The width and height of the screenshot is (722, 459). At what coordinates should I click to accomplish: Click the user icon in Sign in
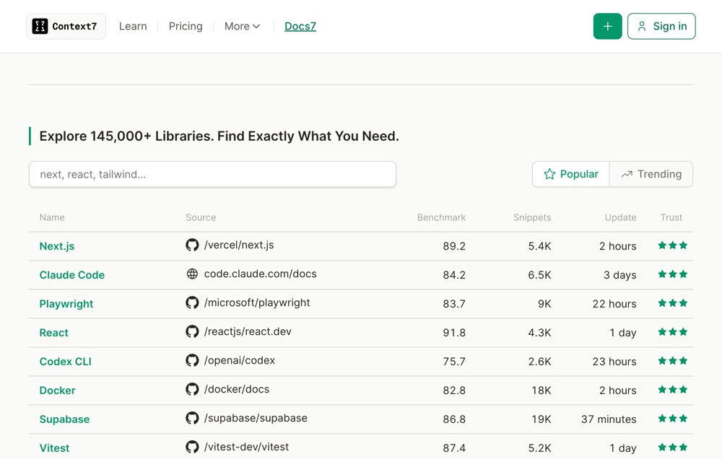(641, 26)
